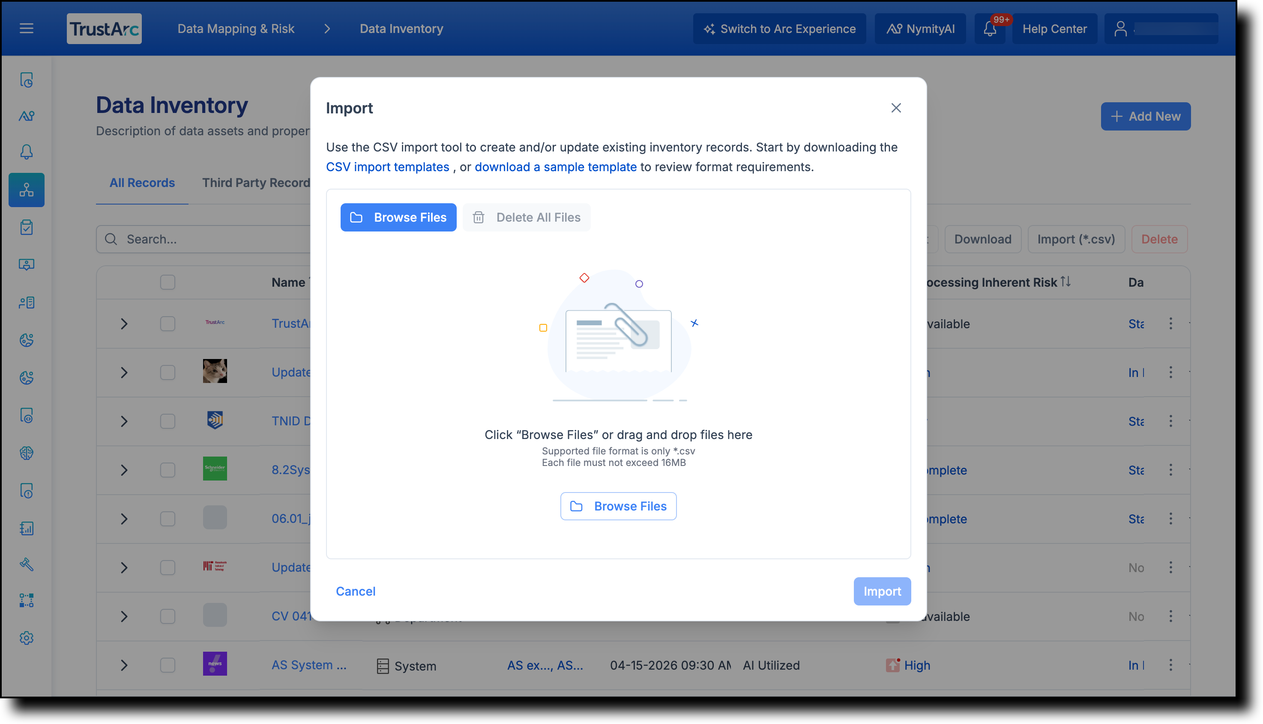Open the hamburger navigation menu
The width and height of the screenshot is (1263, 724).
[x=27, y=28]
